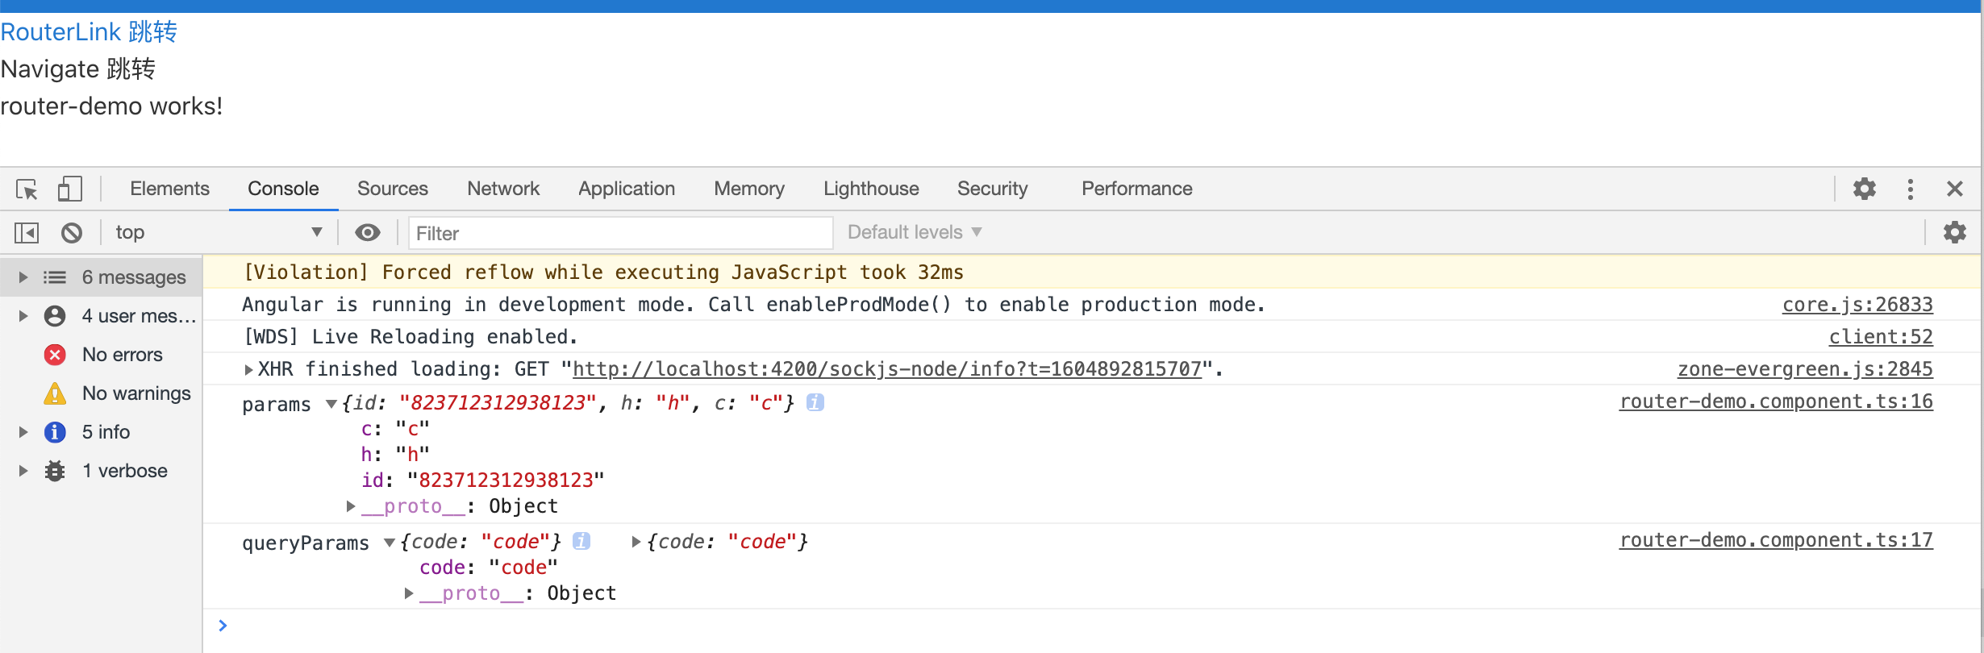
Task: Click the WDS Live Reloading enabled message
Action: [x=411, y=337]
